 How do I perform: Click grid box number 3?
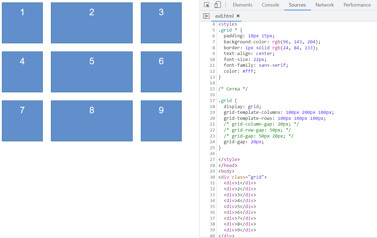pyautogui.click(x=161, y=23)
